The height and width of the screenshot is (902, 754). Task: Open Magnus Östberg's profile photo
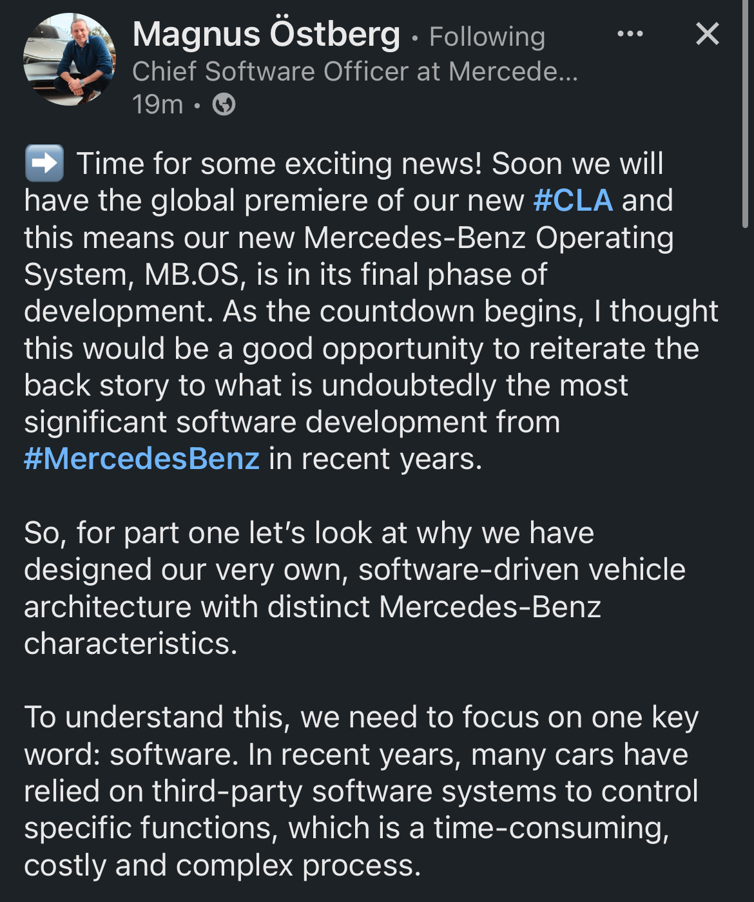coord(69,59)
